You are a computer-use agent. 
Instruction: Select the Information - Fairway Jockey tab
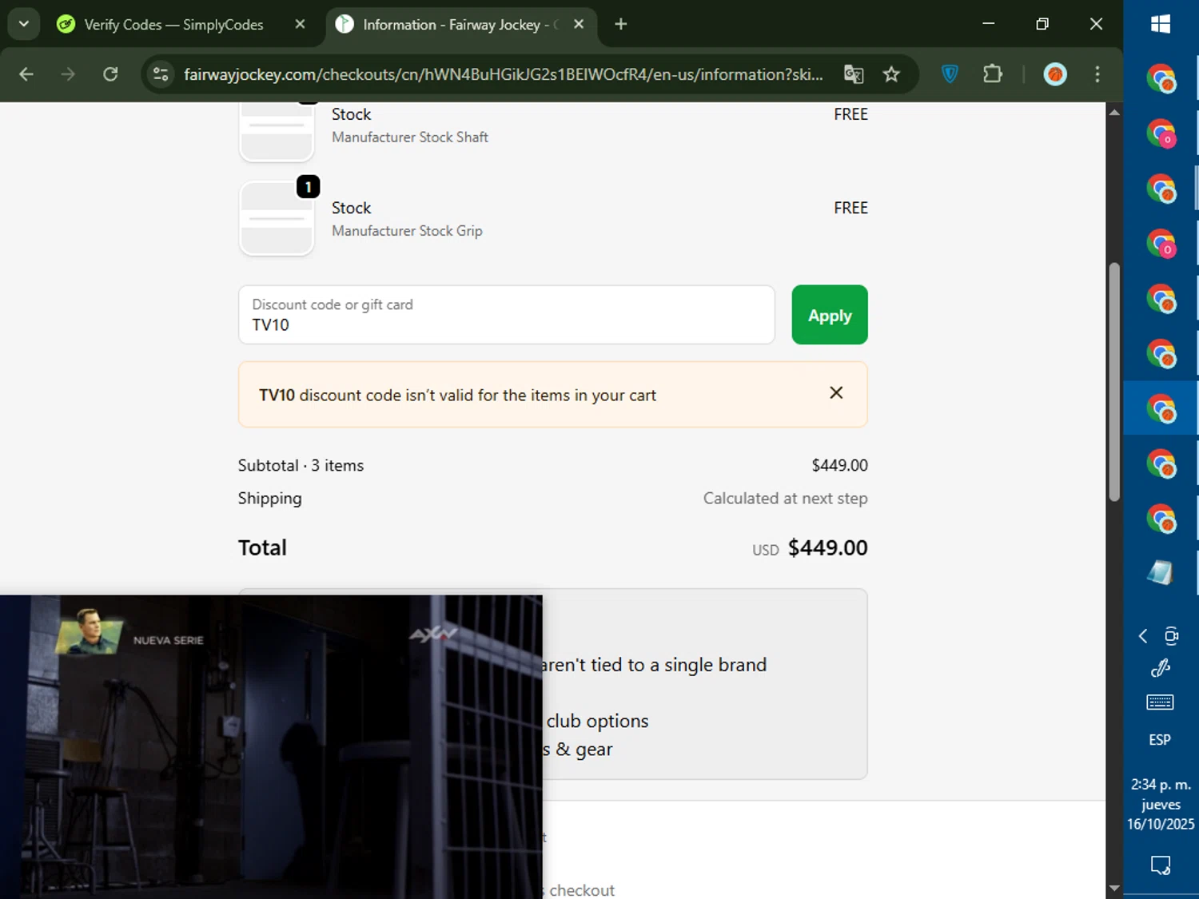click(460, 25)
